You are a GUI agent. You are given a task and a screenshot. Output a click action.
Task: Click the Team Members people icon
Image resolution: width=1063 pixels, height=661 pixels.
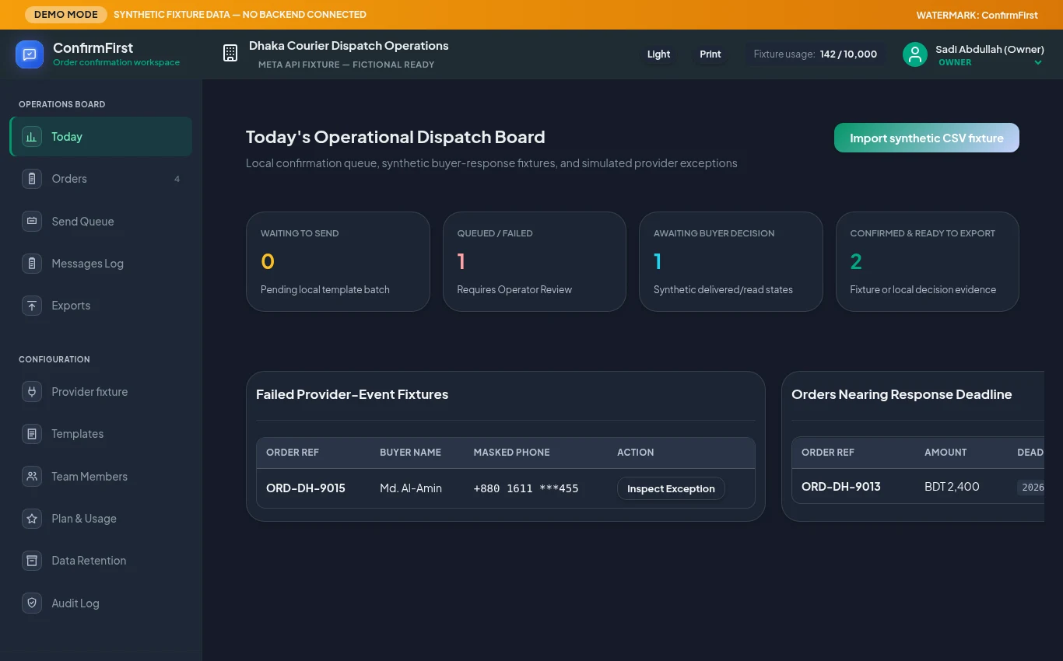32,476
